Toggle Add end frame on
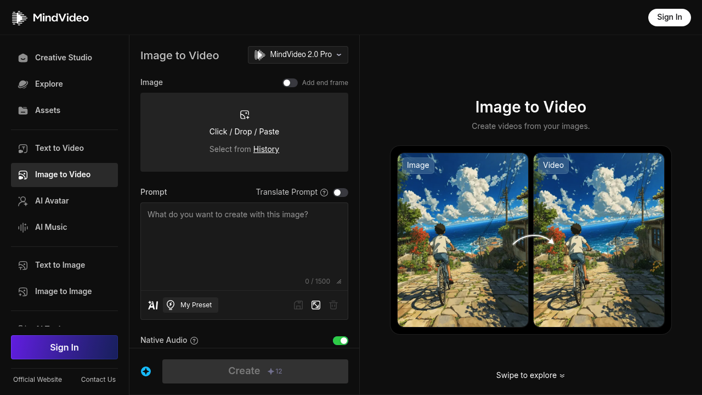This screenshot has height=395, width=702. (290, 82)
